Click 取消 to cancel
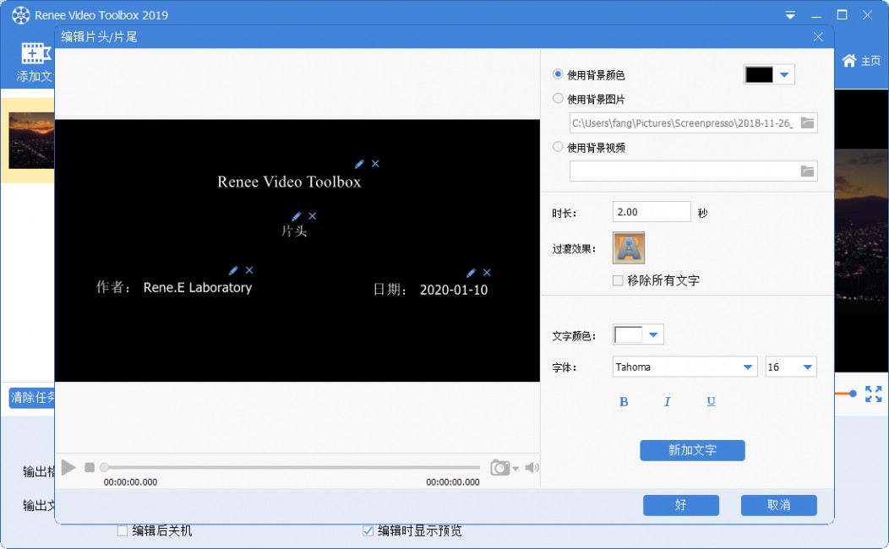This screenshot has width=889, height=549. (778, 505)
